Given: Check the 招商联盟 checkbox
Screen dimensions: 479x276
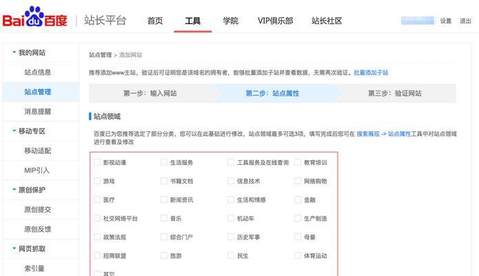Looking at the screenshot, I should tap(97, 255).
